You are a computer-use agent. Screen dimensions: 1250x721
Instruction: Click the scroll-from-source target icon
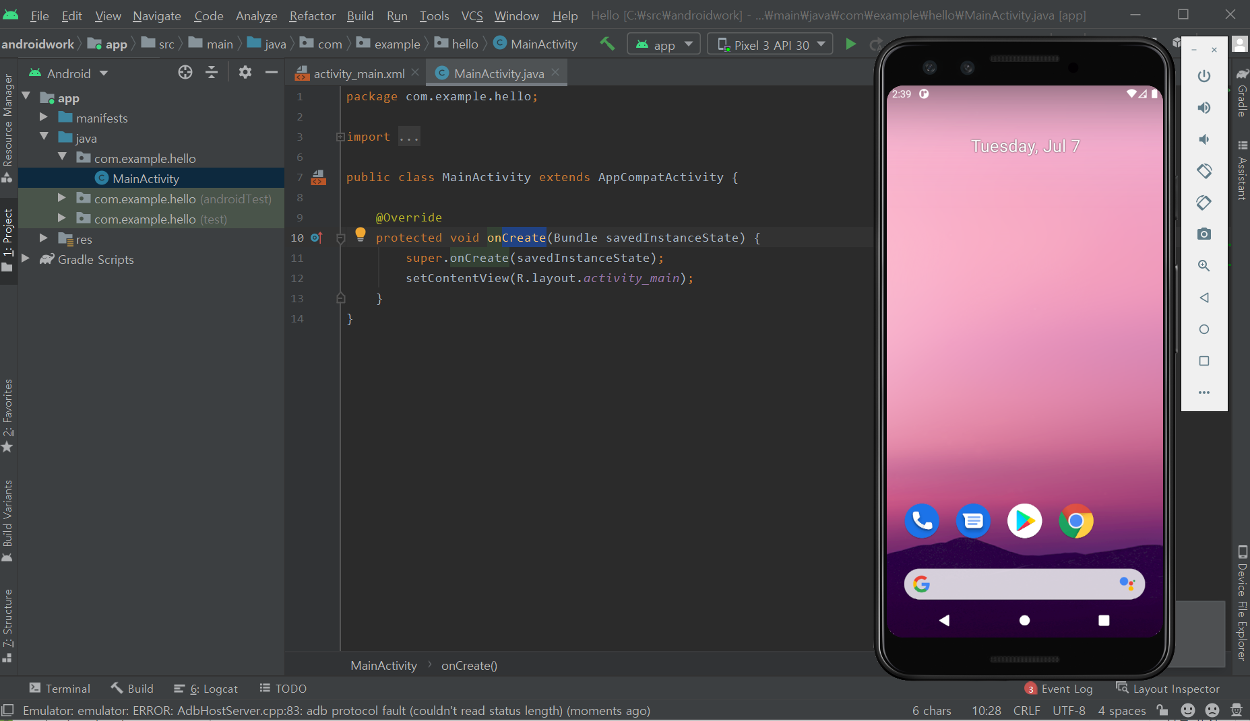coord(185,72)
